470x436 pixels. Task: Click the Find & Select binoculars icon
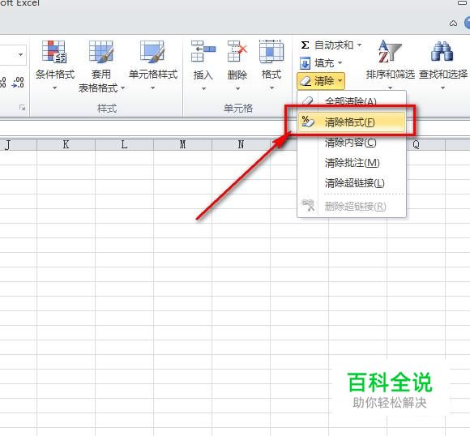[x=442, y=51]
